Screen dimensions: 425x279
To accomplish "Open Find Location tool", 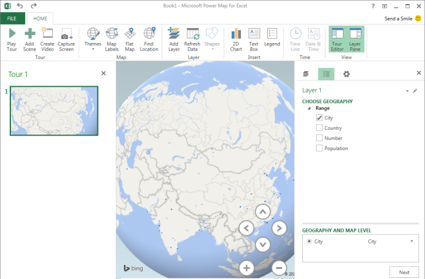I will 149,40.
